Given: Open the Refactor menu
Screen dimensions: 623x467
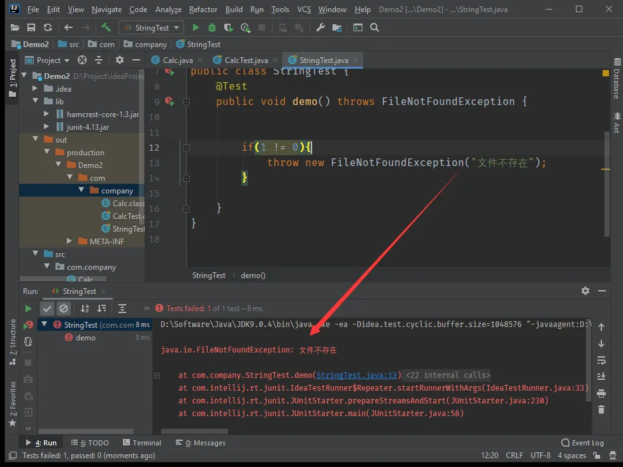Looking at the screenshot, I should [x=203, y=10].
